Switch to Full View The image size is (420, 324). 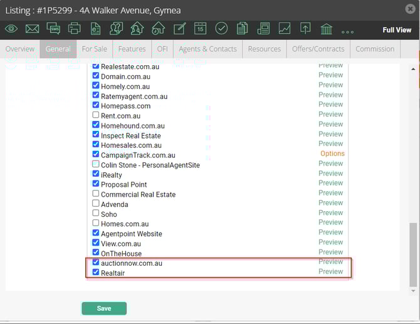397,30
